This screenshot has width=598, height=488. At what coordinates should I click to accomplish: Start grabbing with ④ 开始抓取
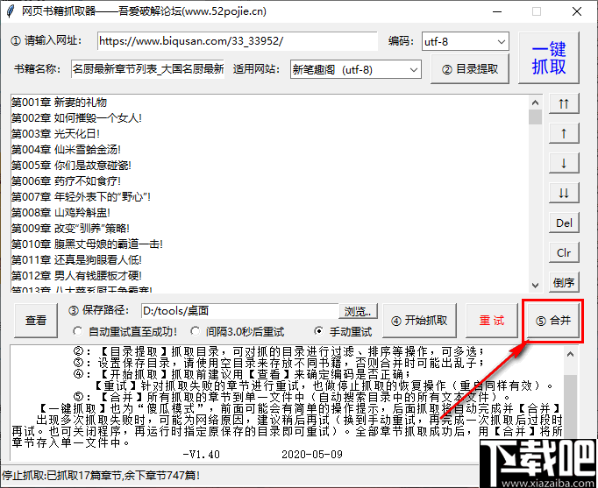click(419, 321)
